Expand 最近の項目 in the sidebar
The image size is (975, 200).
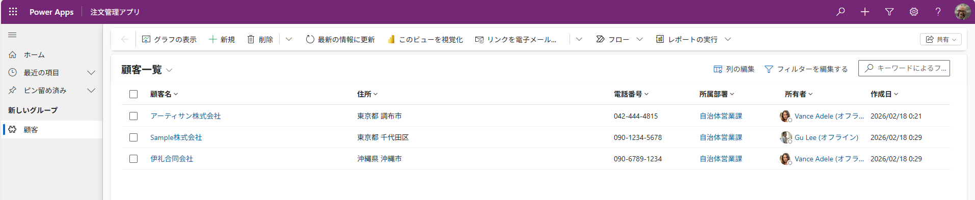click(x=51, y=72)
